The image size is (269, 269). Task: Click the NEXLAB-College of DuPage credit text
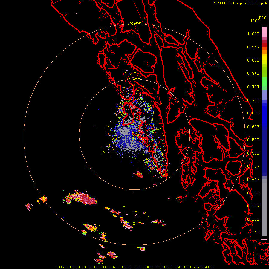239,3
